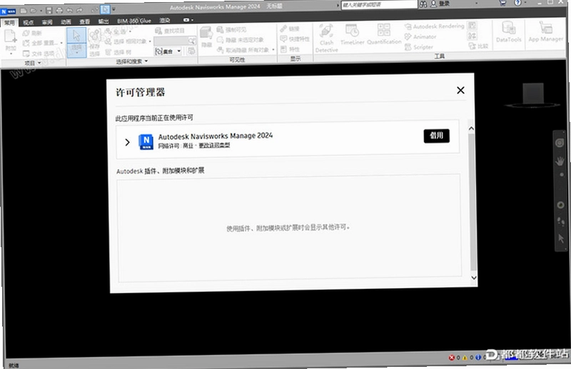Activate the 选择 select arrow tool
Image resolution: width=571 pixels, height=369 pixels.
tap(76, 36)
